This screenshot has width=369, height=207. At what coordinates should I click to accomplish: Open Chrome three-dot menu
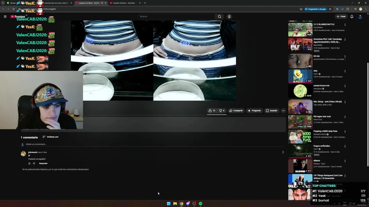[366, 9]
